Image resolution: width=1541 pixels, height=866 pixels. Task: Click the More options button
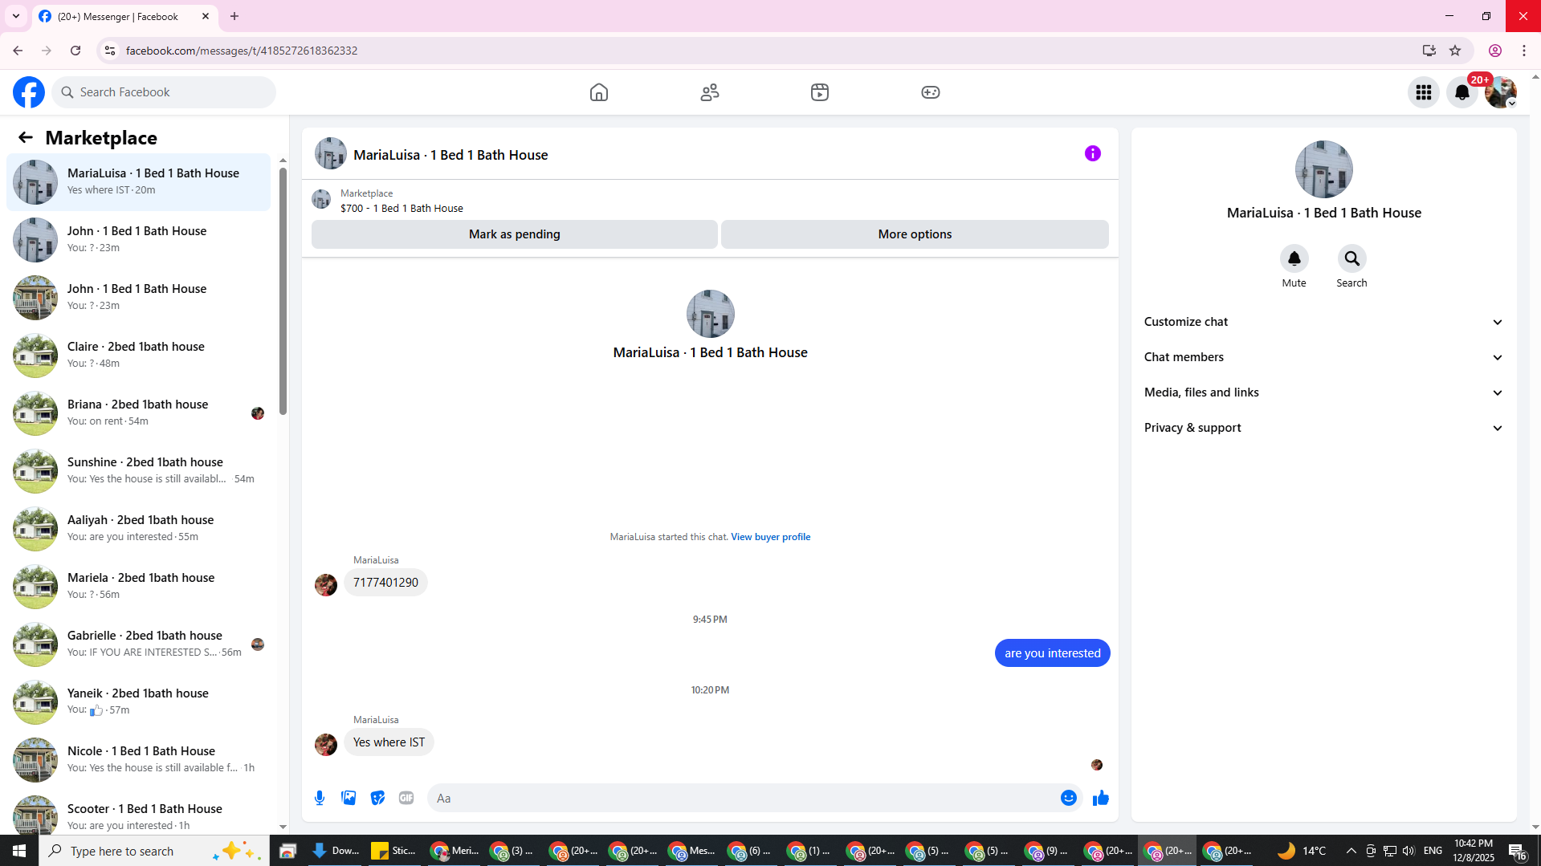click(915, 234)
